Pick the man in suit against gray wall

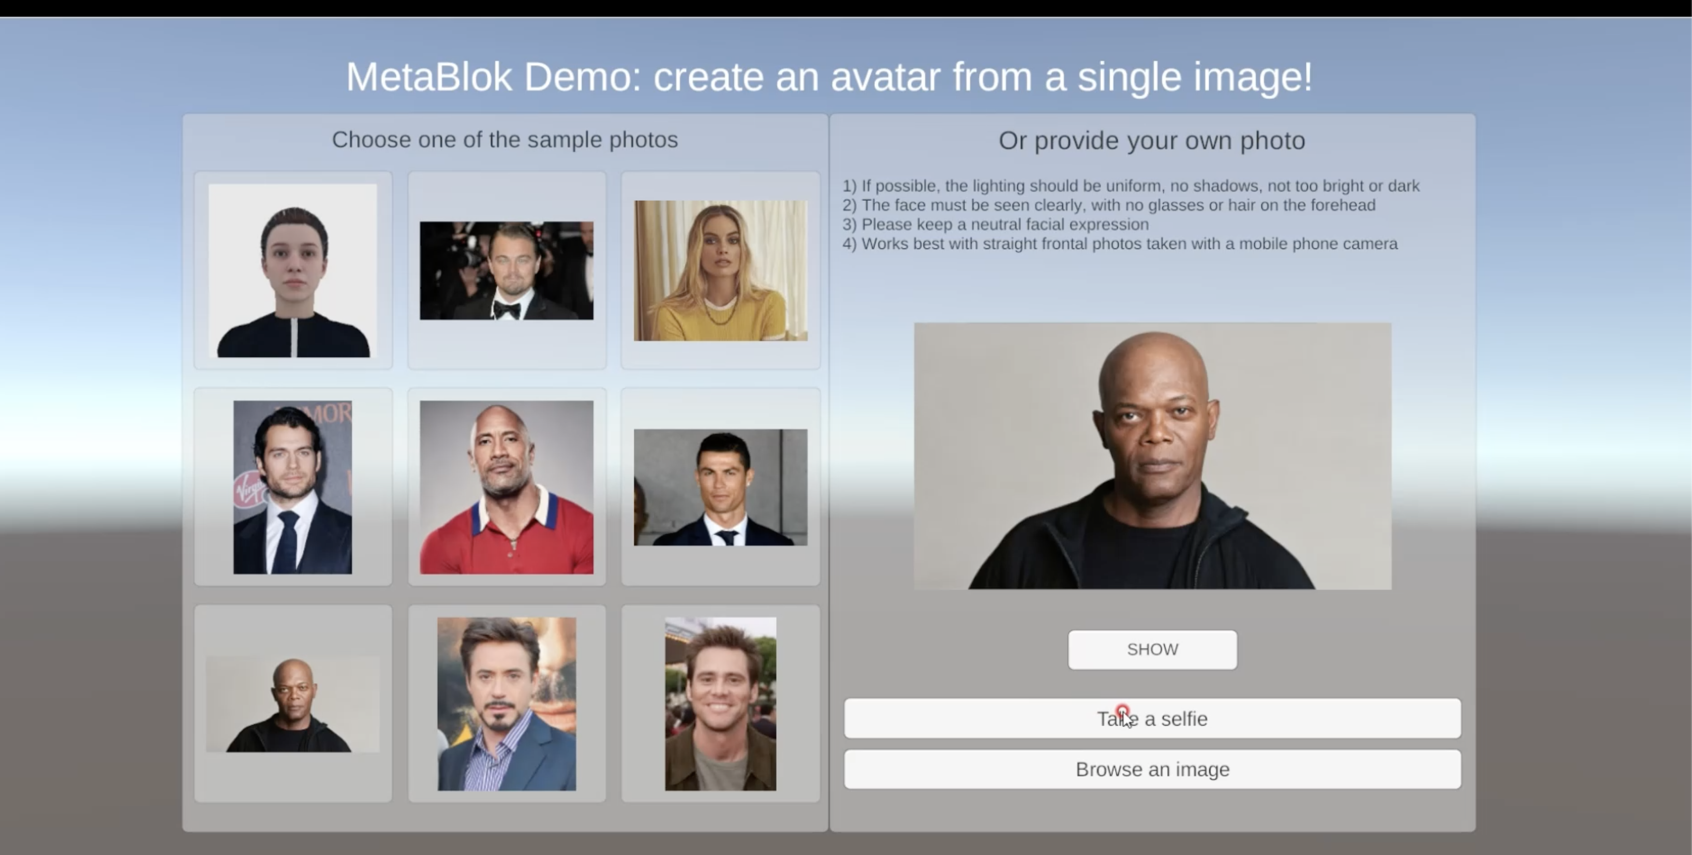click(x=721, y=487)
